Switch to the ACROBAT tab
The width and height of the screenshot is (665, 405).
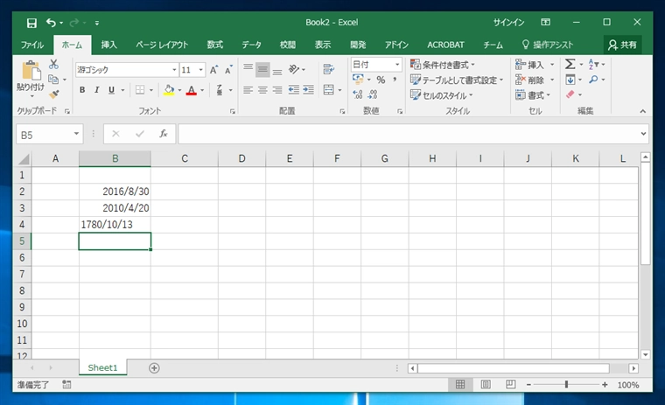445,45
